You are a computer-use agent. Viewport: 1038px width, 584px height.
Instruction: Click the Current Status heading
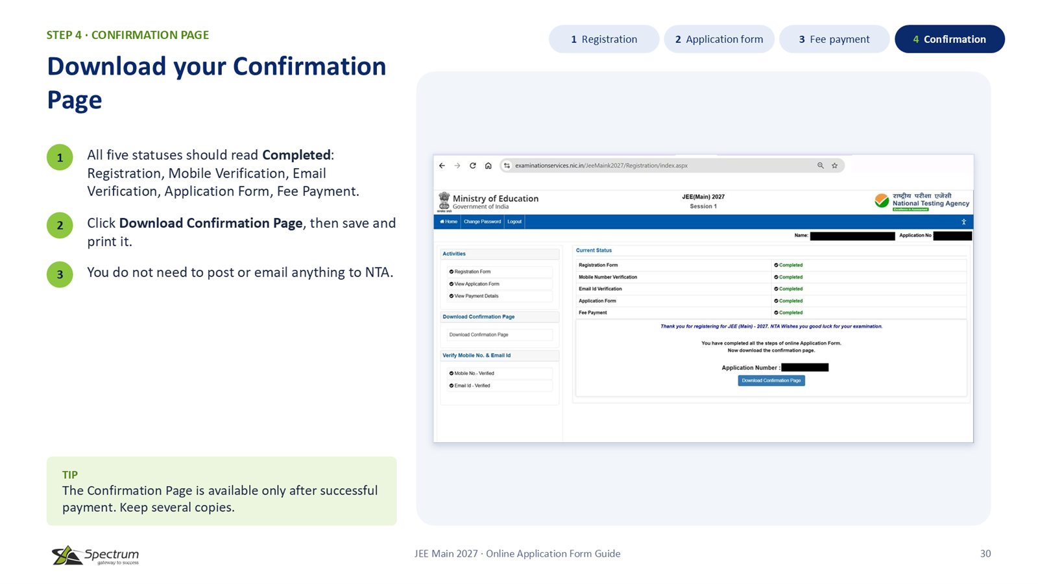point(594,250)
